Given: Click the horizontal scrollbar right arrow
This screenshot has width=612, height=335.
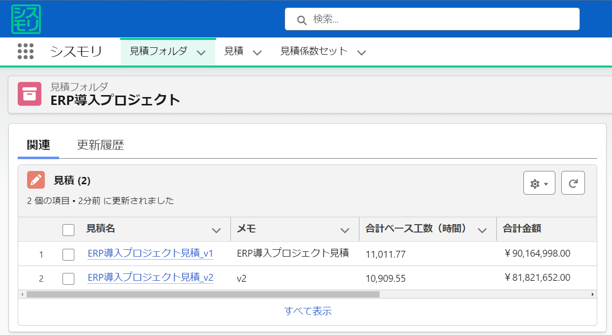Looking at the screenshot, I should click(592, 294).
